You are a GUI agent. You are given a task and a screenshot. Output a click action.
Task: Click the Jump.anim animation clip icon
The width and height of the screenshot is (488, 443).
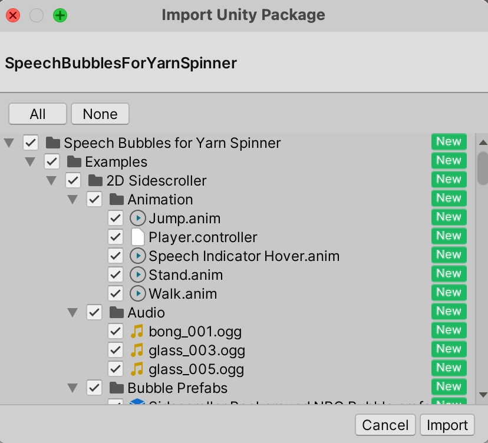coord(137,219)
